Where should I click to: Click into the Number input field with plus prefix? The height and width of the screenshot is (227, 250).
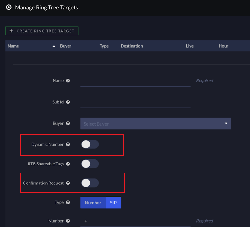click(135, 221)
